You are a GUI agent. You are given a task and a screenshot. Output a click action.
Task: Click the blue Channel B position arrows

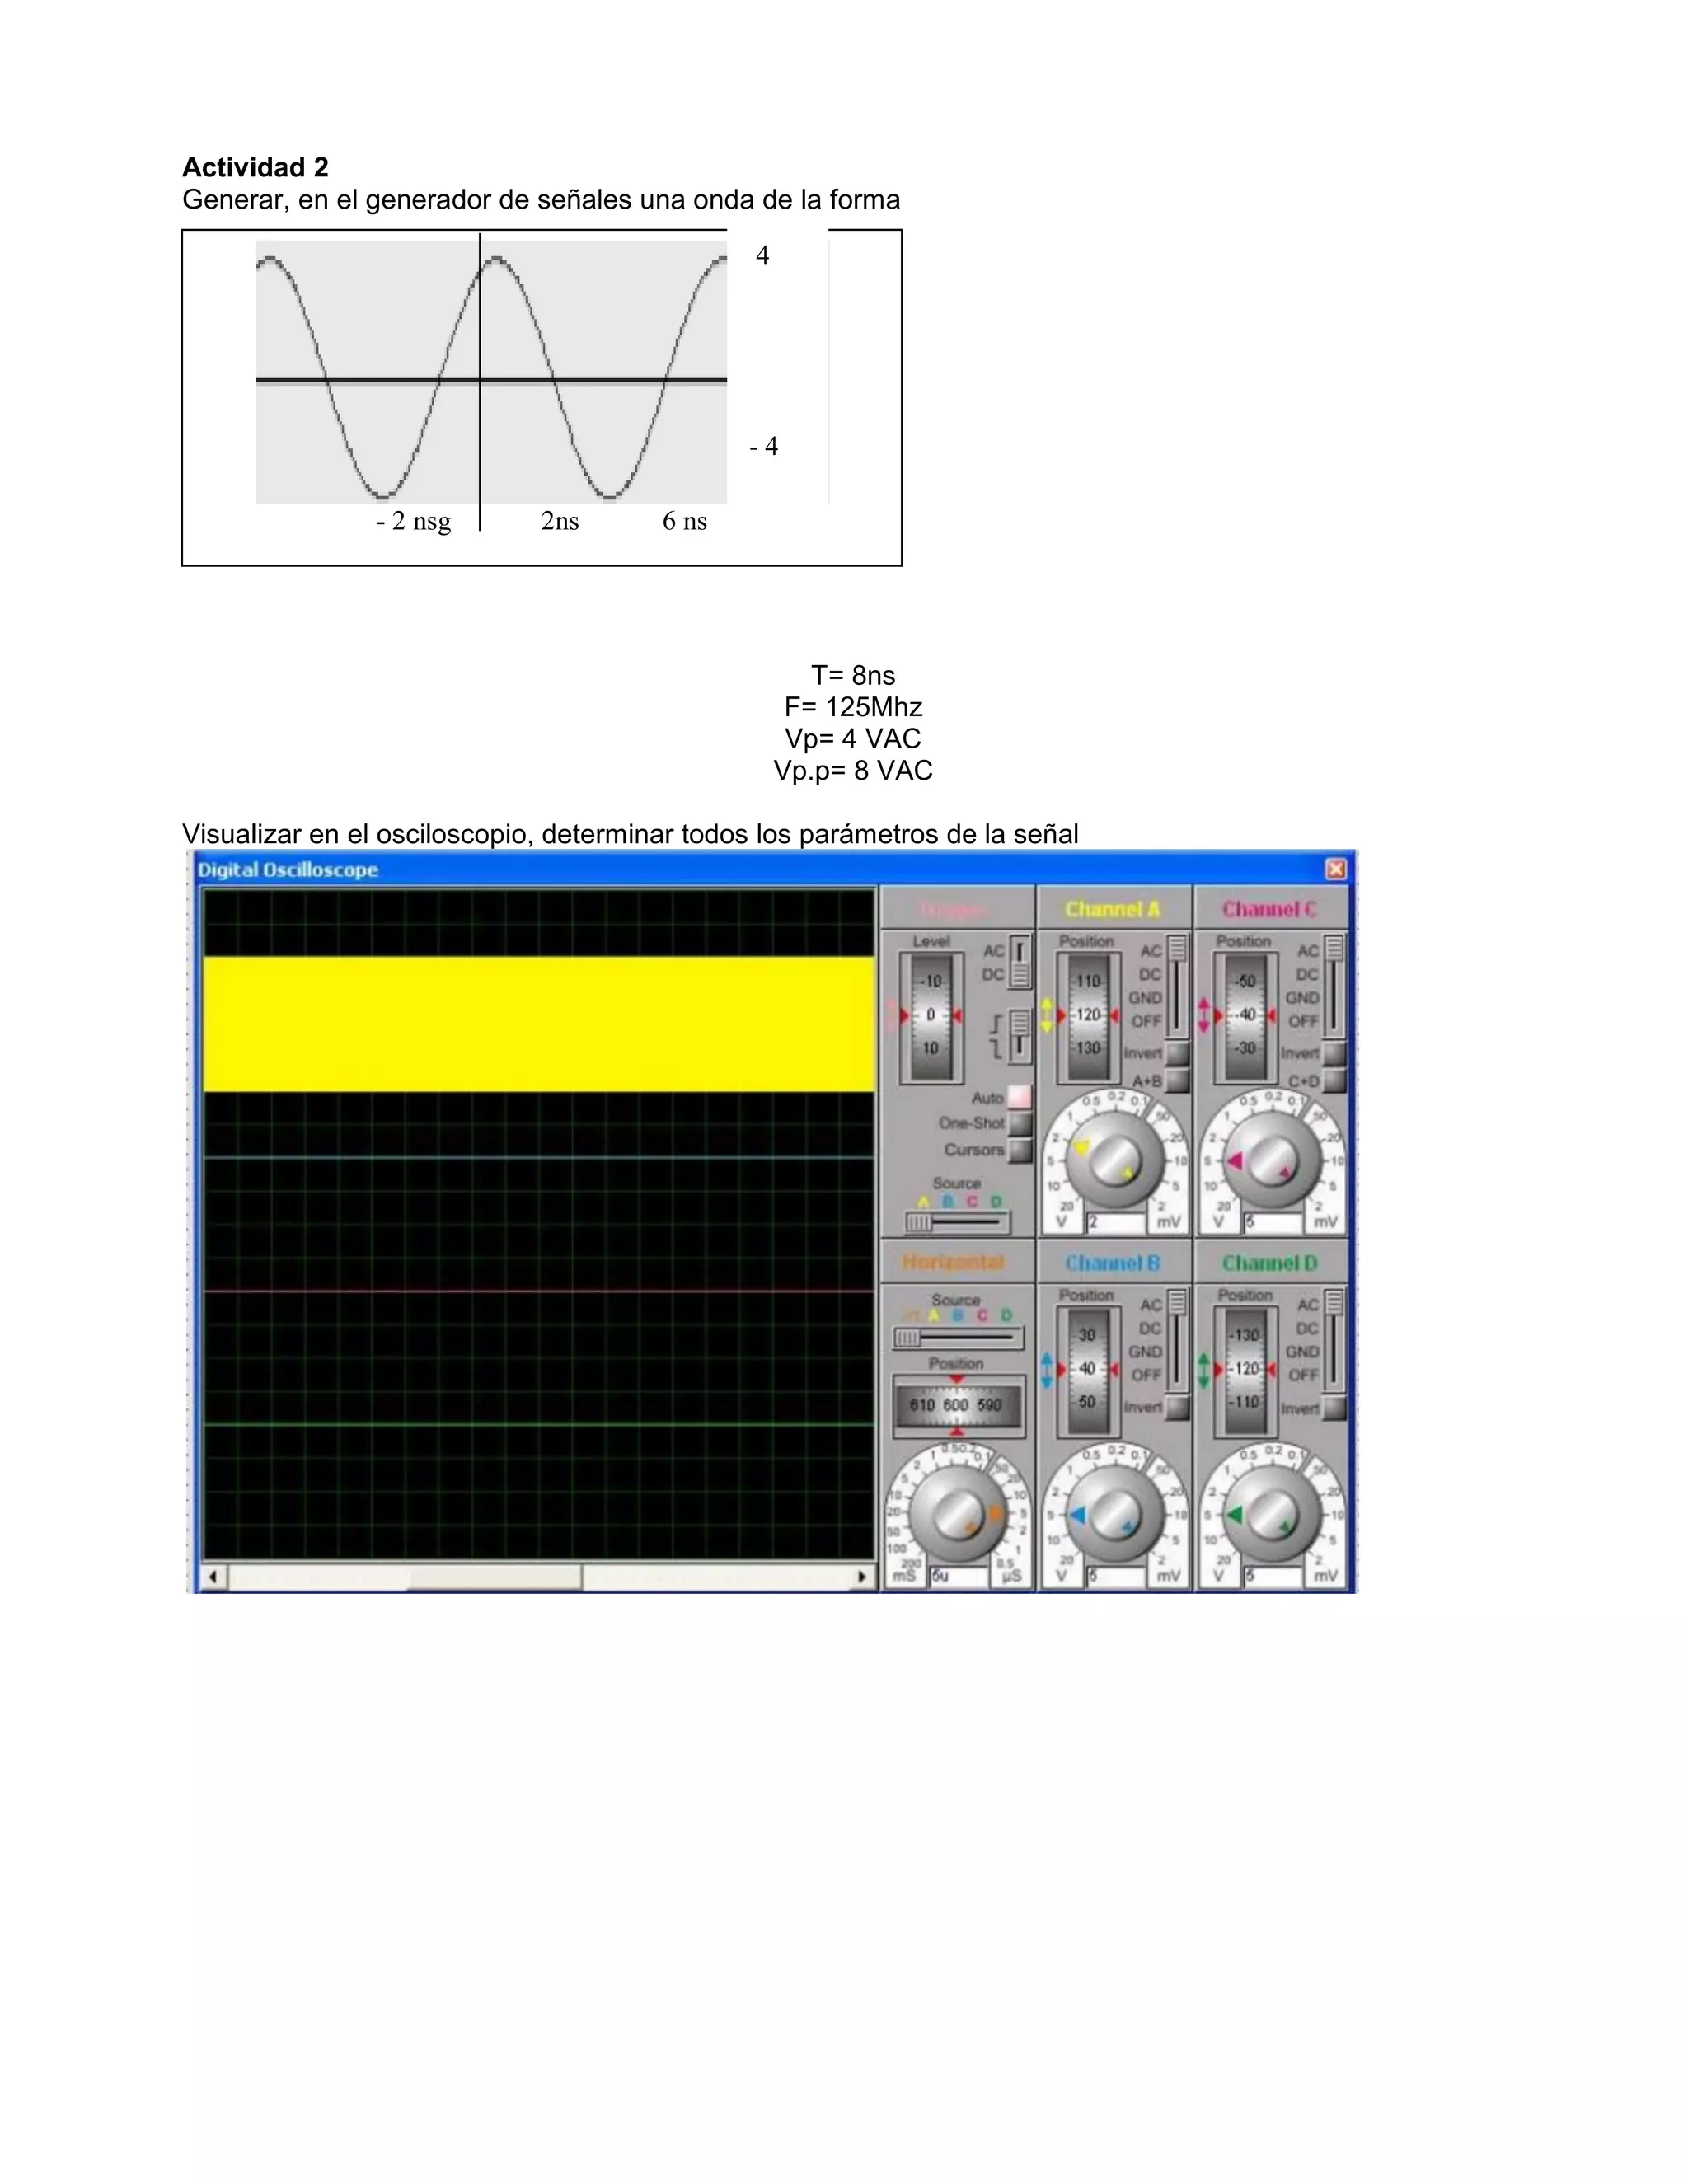[x=1047, y=1370]
